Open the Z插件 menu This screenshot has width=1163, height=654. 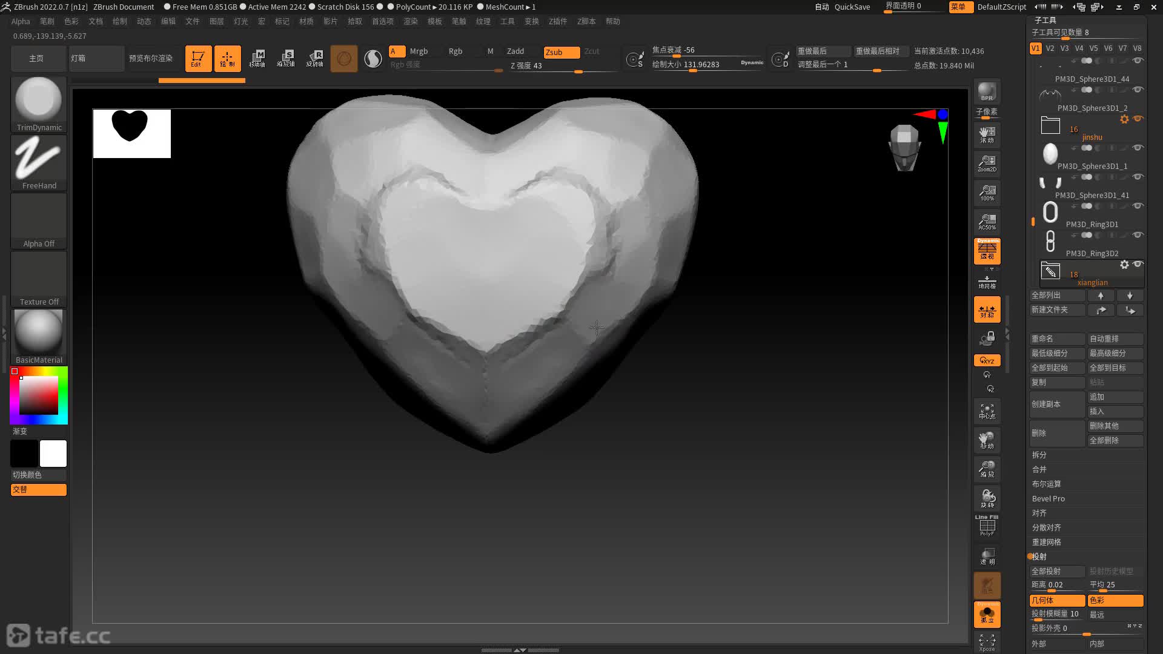pos(557,21)
